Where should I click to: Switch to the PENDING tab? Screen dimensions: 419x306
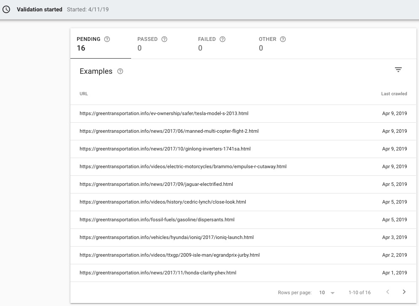[x=101, y=43]
